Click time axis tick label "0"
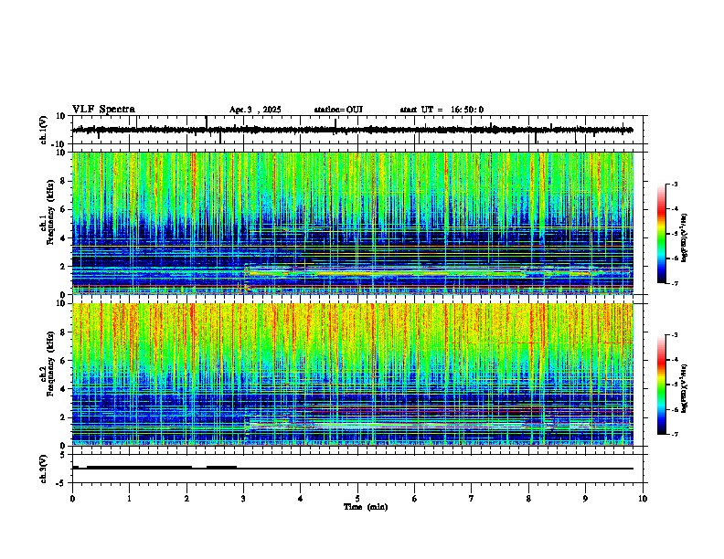724x559 pixels. 72,499
